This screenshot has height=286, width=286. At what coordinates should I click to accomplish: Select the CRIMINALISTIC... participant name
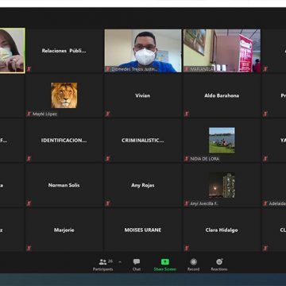(x=143, y=141)
